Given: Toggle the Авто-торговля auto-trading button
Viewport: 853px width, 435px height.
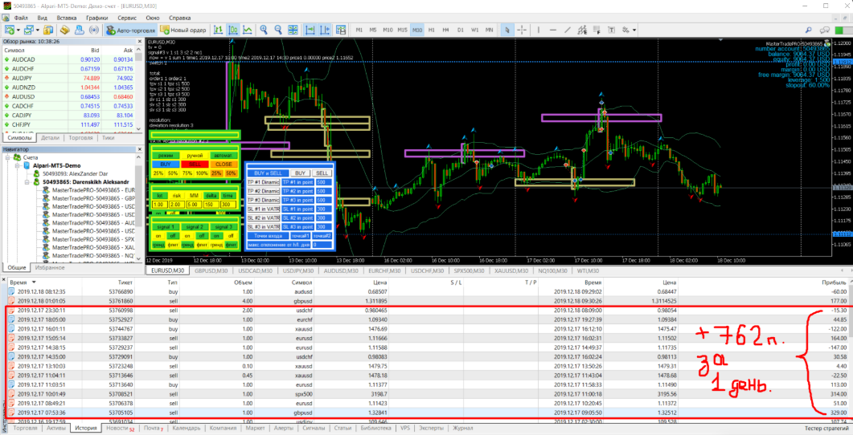Looking at the screenshot, I should (x=130, y=30).
